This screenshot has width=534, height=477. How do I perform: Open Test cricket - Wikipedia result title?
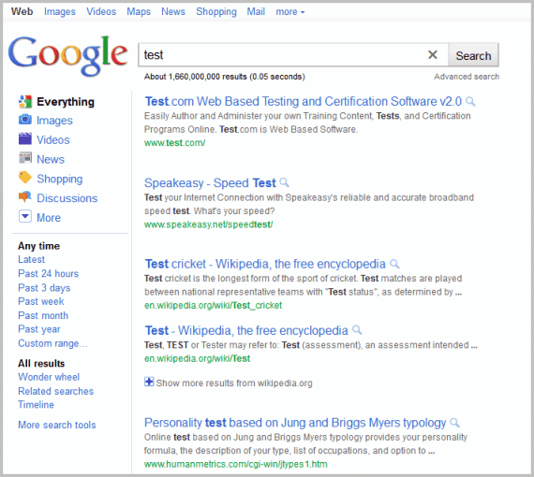[265, 264]
